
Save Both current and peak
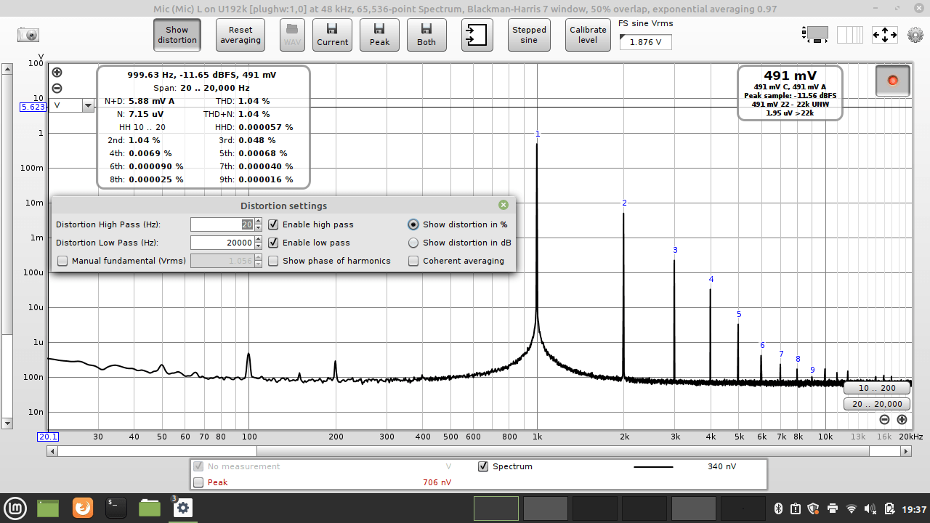point(426,34)
